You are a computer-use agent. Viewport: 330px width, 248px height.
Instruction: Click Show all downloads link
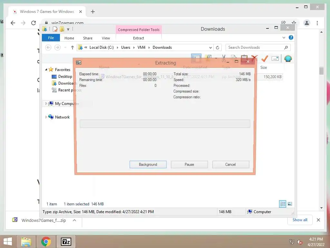click(300, 220)
